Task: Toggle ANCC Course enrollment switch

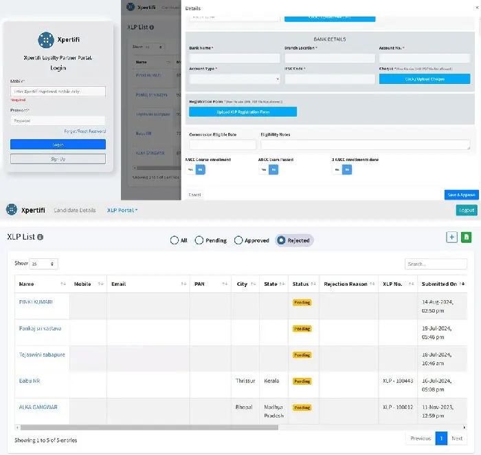Action: (195, 169)
